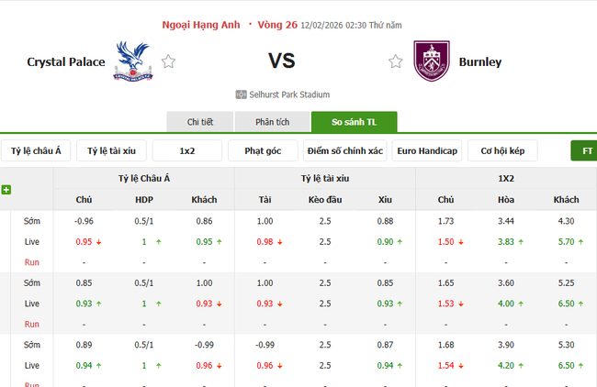Click the Burnley team name

tap(482, 61)
